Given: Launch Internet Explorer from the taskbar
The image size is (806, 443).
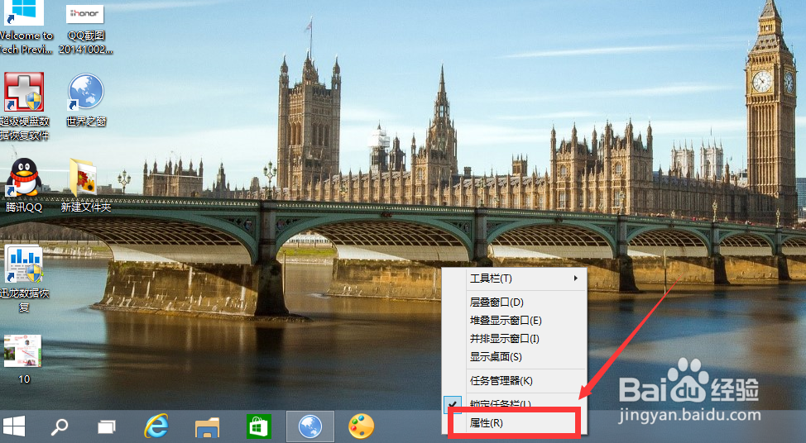Looking at the screenshot, I should pyautogui.click(x=156, y=426).
